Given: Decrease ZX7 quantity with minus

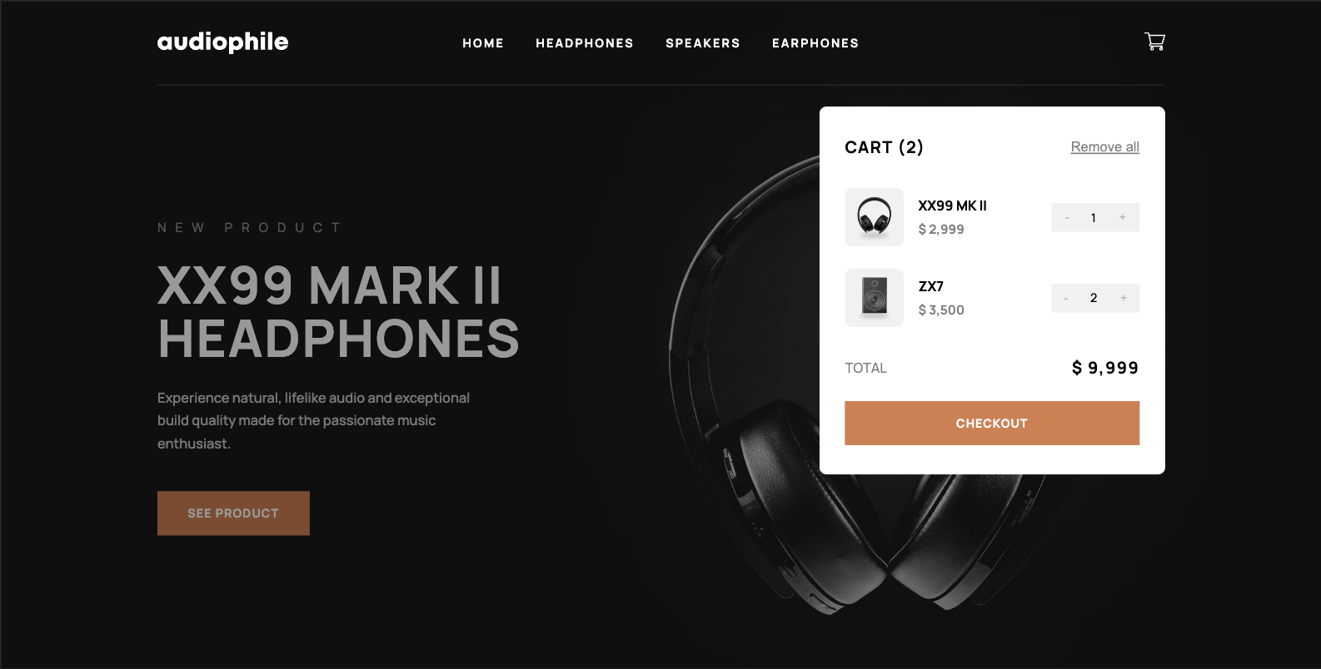Looking at the screenshot, I should pyautogui.click(x=1066, y=298).
